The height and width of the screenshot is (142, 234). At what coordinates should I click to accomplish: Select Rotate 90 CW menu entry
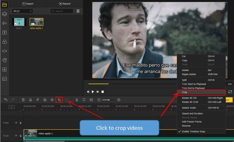coord(201,98)
